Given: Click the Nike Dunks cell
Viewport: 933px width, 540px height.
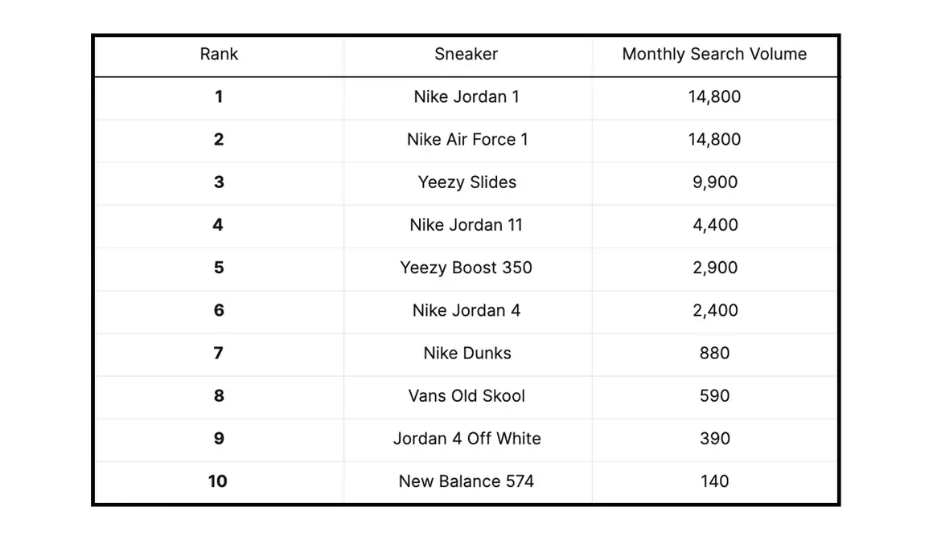Looking at the screenshot, I should (x=467, y=354).
